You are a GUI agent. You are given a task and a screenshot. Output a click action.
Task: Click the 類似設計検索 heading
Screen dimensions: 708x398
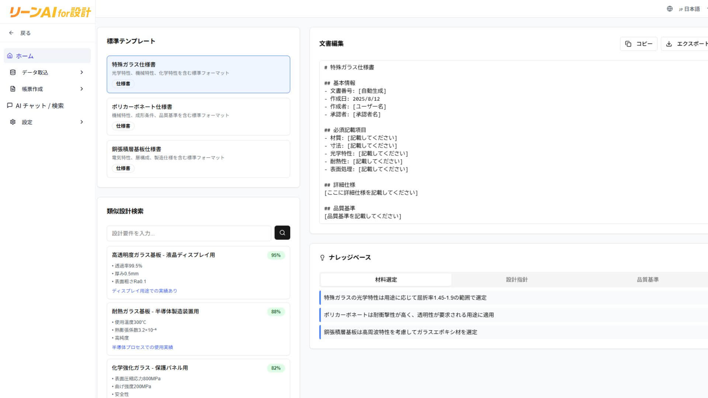click(x=125, y=211)
